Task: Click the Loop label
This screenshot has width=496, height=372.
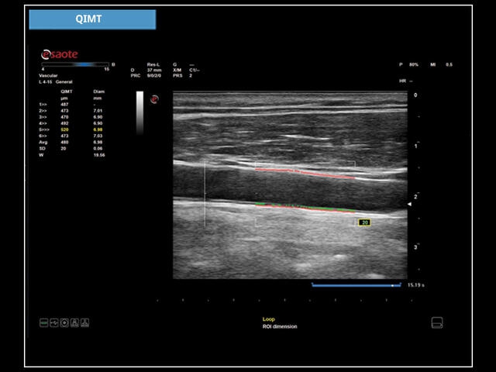Action: 268,319
